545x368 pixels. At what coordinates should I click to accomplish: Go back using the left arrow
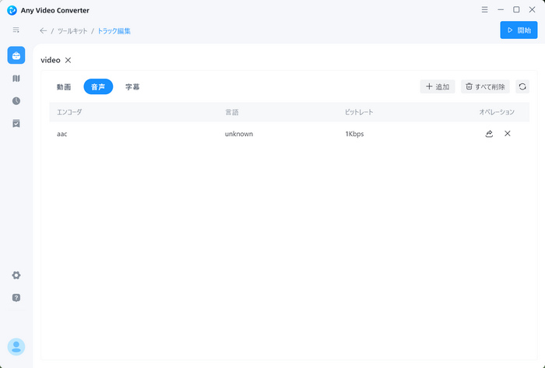pos(43,31)
